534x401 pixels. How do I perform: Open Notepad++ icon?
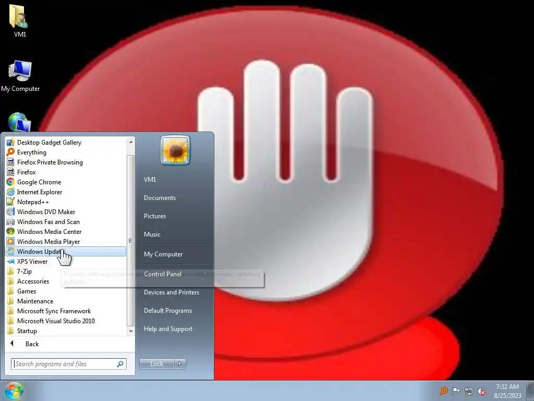point(10,202)
